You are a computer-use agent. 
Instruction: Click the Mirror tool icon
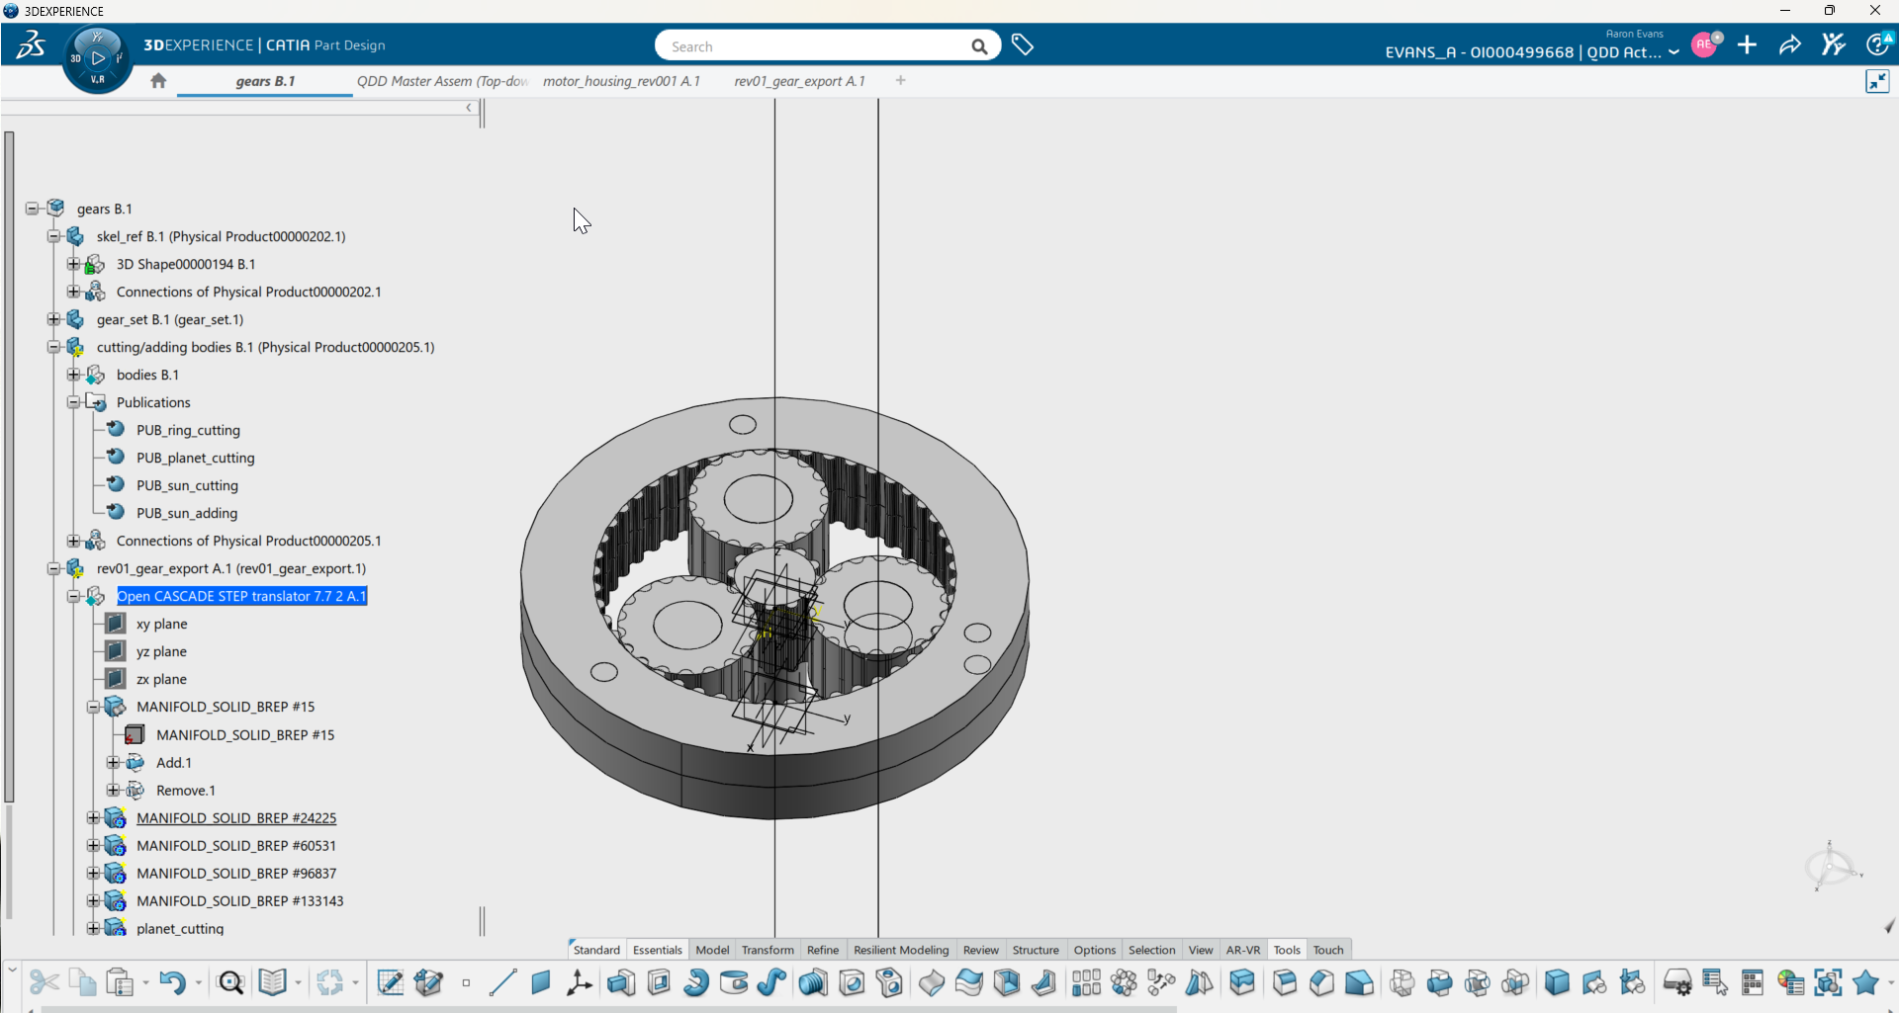coord(1199,982)
